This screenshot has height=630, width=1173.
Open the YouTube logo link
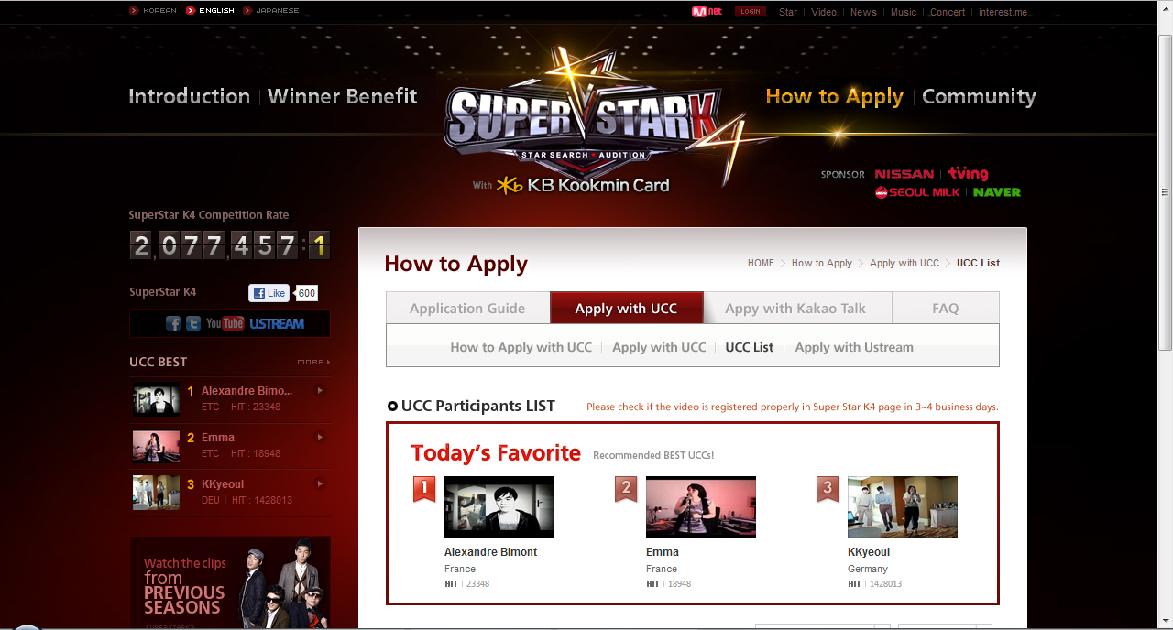pos(225,323)
